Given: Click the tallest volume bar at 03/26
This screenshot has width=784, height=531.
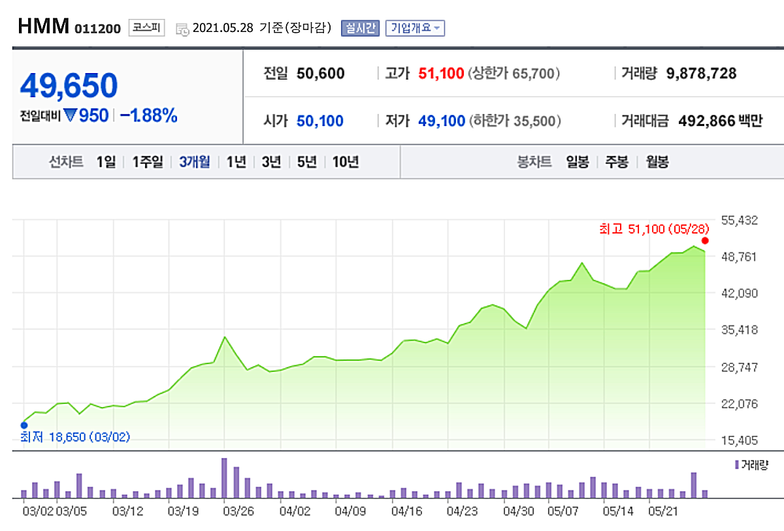Looking at the screenshot, I should 224,478.
